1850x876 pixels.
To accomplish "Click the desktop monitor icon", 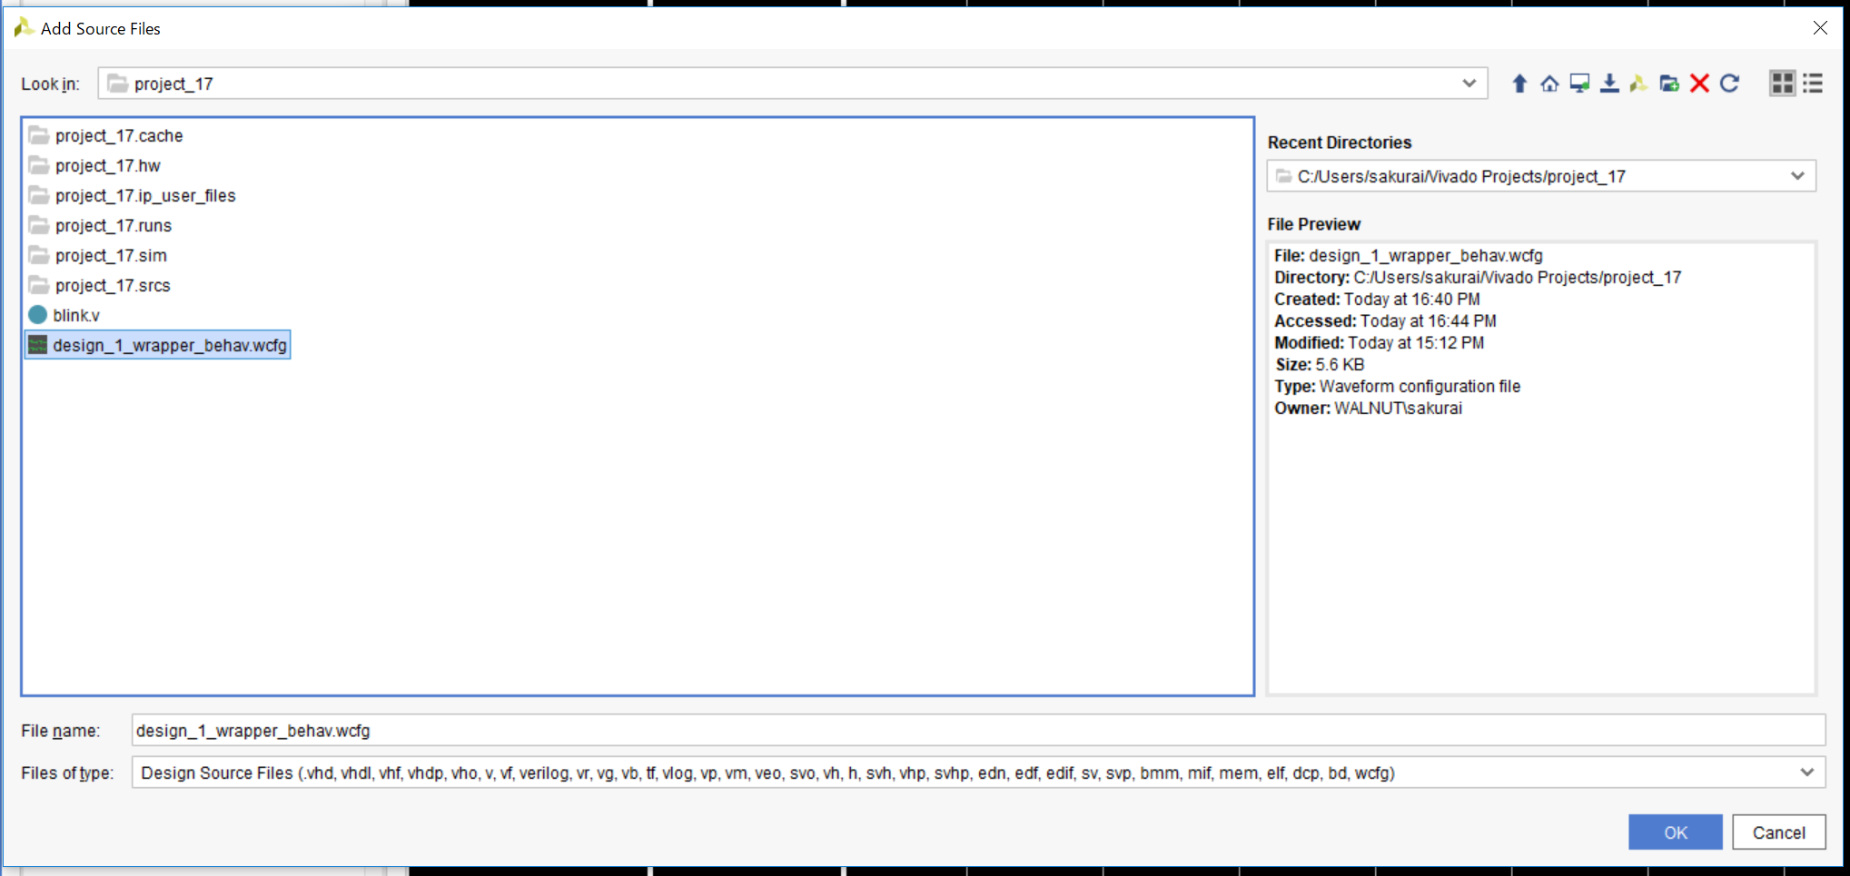I will click(x=1579, y=84).
